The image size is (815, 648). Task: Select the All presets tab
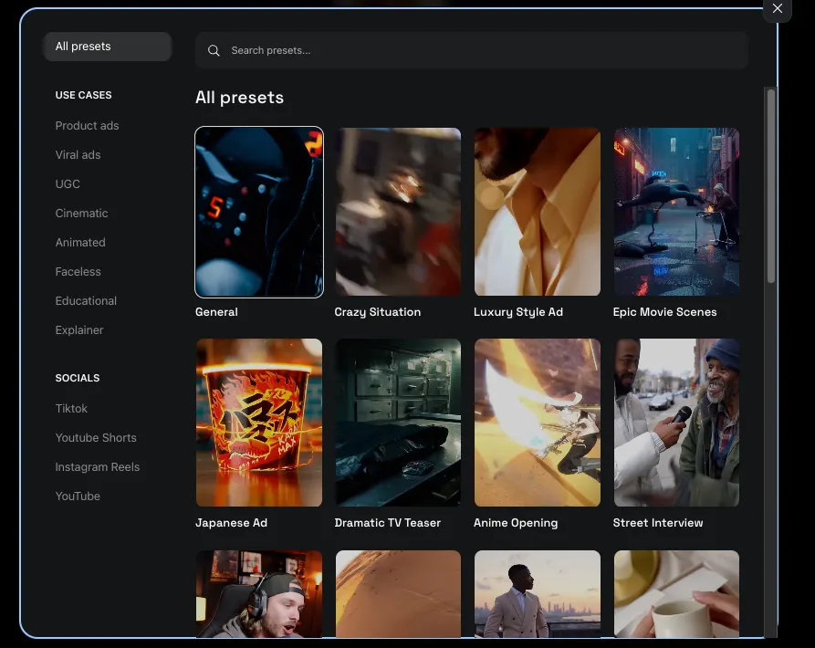coord(107,47)
